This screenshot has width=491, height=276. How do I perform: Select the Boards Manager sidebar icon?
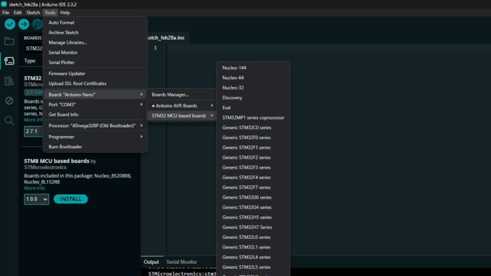pyautogui.click(x=9, y=61)
